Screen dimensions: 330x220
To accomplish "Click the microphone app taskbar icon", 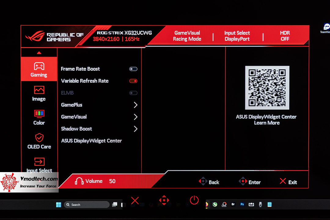I will (260, 204).
